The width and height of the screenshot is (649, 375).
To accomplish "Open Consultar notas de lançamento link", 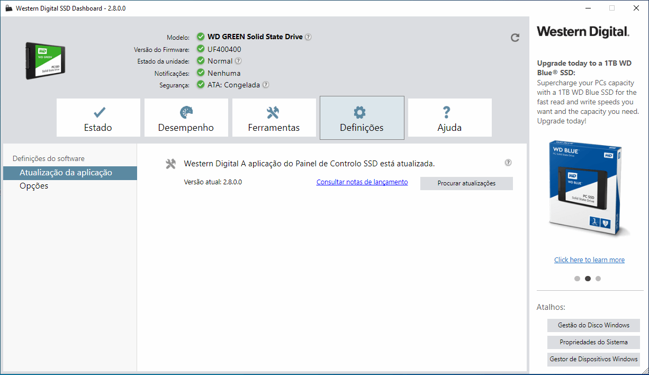I will (x=362, y=182).
